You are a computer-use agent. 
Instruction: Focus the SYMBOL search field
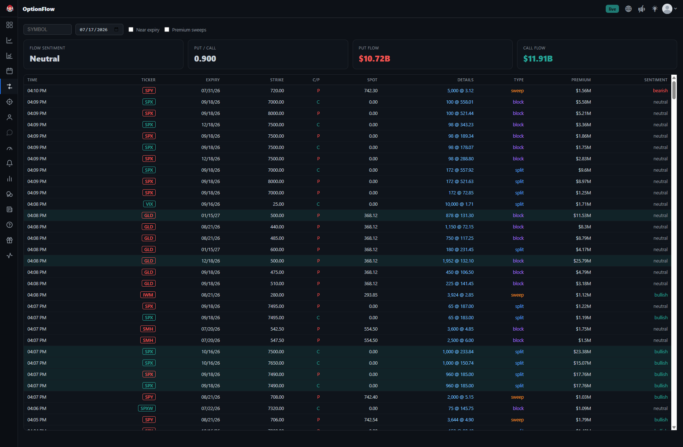[x=48, y=29]
